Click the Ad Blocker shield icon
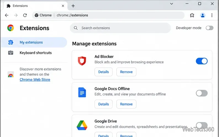 (x=82, y=61)
